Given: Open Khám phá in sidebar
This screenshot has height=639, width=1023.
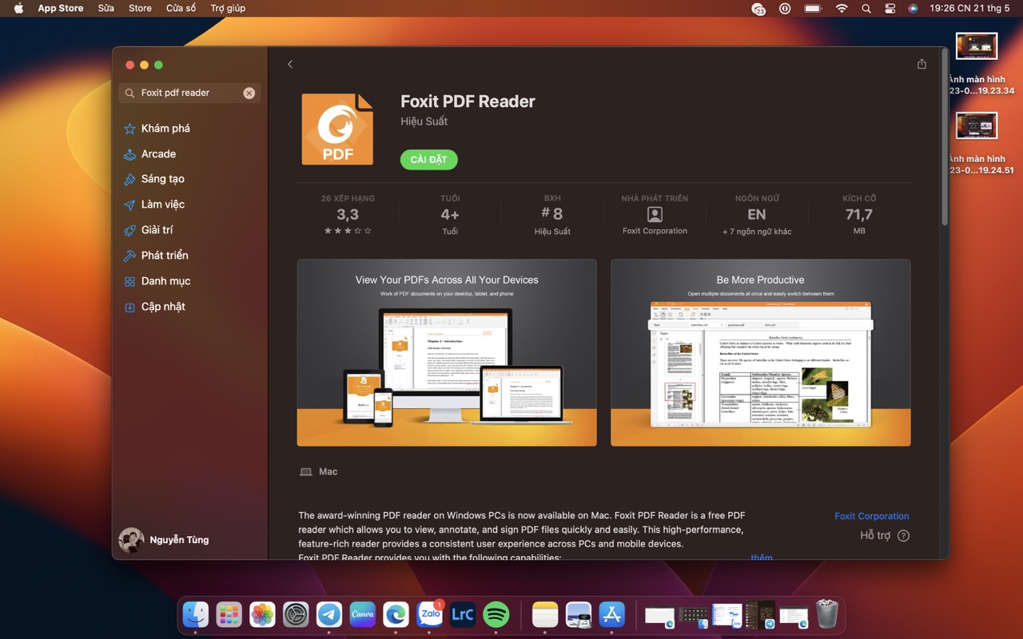Looking at the screenshot, I should click(165, 129).
